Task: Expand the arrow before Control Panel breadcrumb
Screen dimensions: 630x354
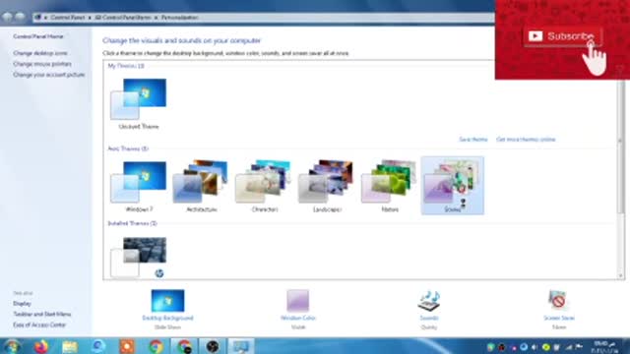Action: [46, 18]
